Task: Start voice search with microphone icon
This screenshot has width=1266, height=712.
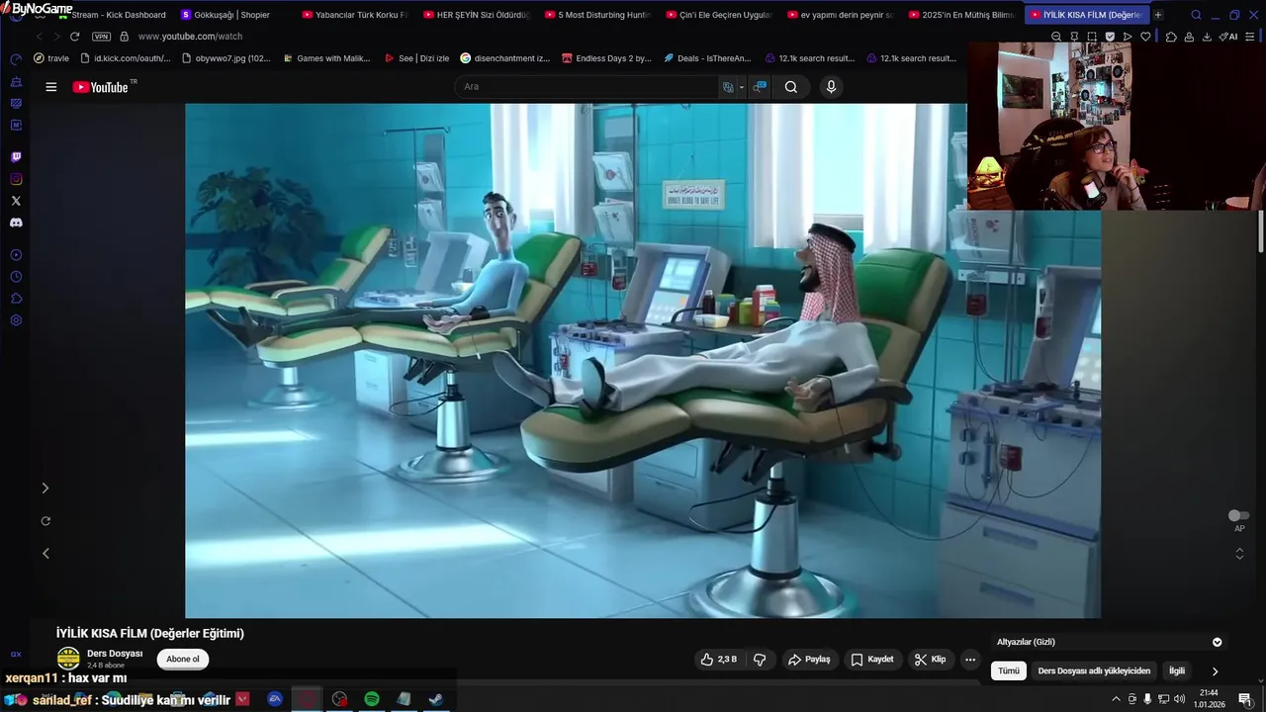Action: pyautogui.click(x=831, y=87)
